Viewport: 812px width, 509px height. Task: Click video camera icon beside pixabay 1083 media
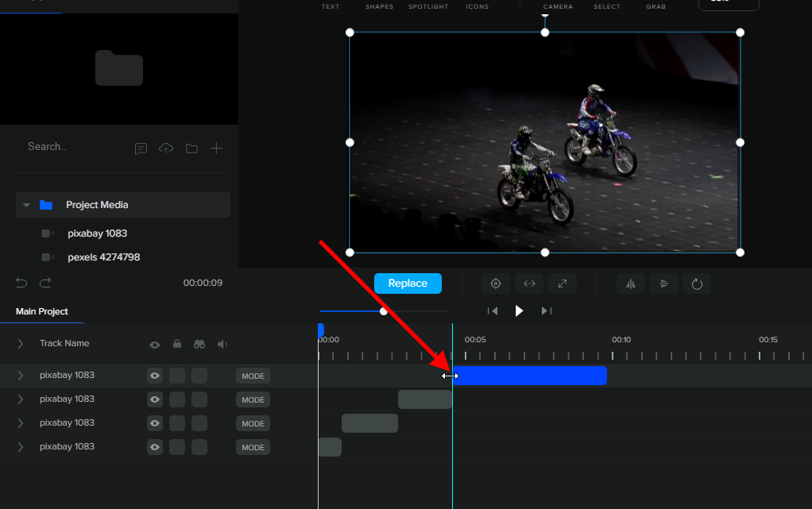[48, 233]
